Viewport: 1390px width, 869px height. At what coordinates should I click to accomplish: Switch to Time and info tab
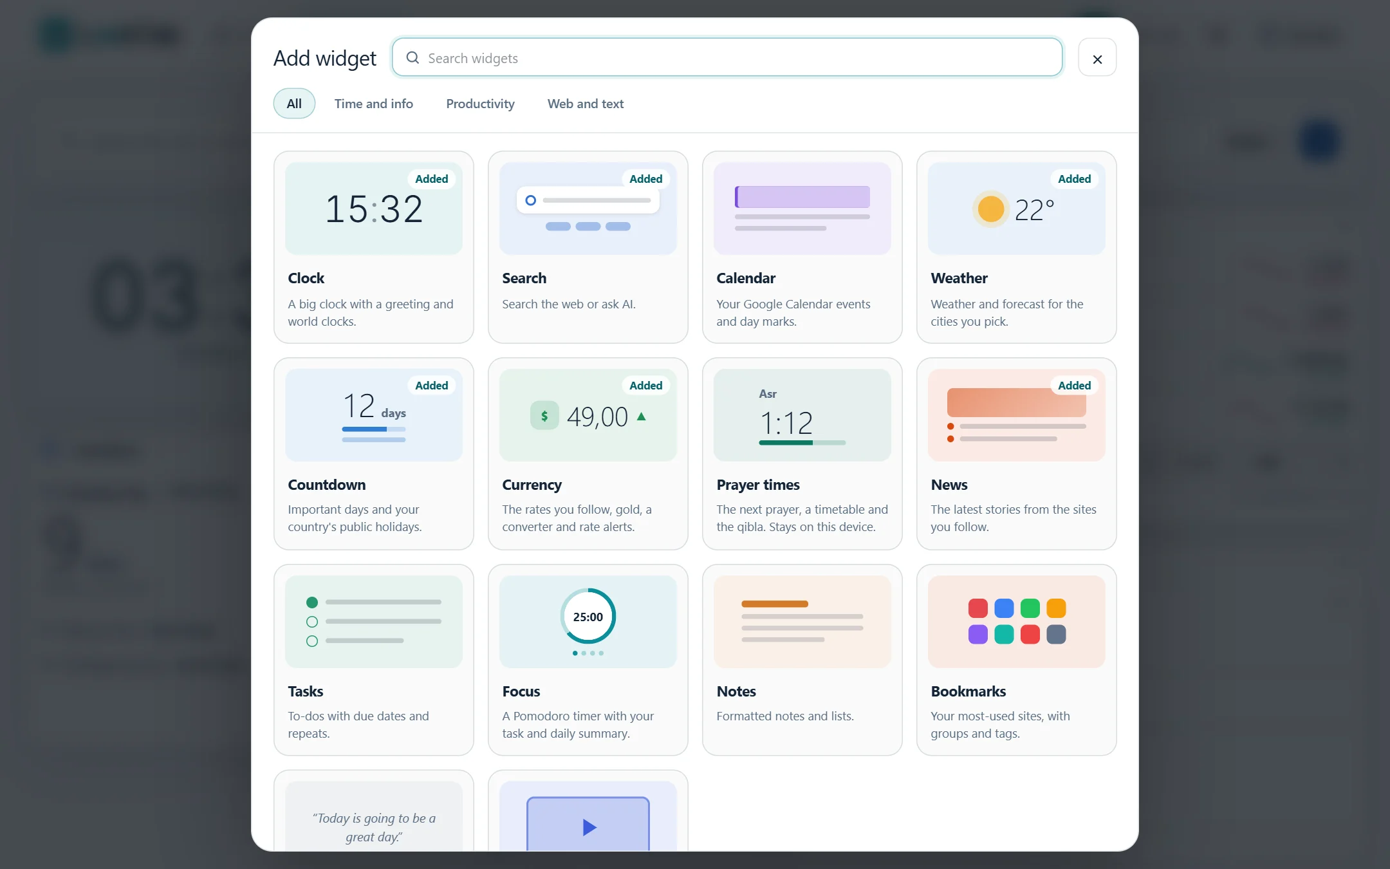[374, 104]
